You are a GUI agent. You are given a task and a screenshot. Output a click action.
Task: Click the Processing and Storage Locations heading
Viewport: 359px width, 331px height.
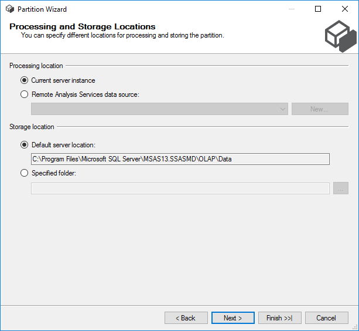(83, 26)
